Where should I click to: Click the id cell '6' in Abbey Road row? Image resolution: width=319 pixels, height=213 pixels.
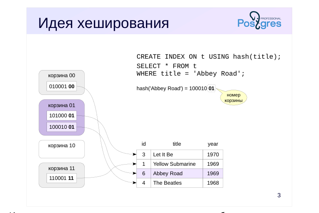tap(144, 173)
